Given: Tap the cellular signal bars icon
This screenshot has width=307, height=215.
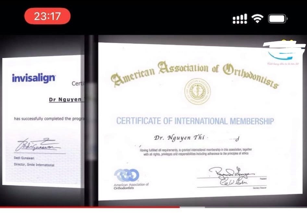Looking at the screenshot, I should point(239,19).
